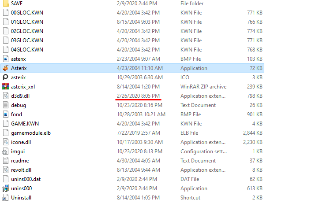Click the 613 KB size value
Viewport: 334px width, 203px height.
tap(255, 188)
